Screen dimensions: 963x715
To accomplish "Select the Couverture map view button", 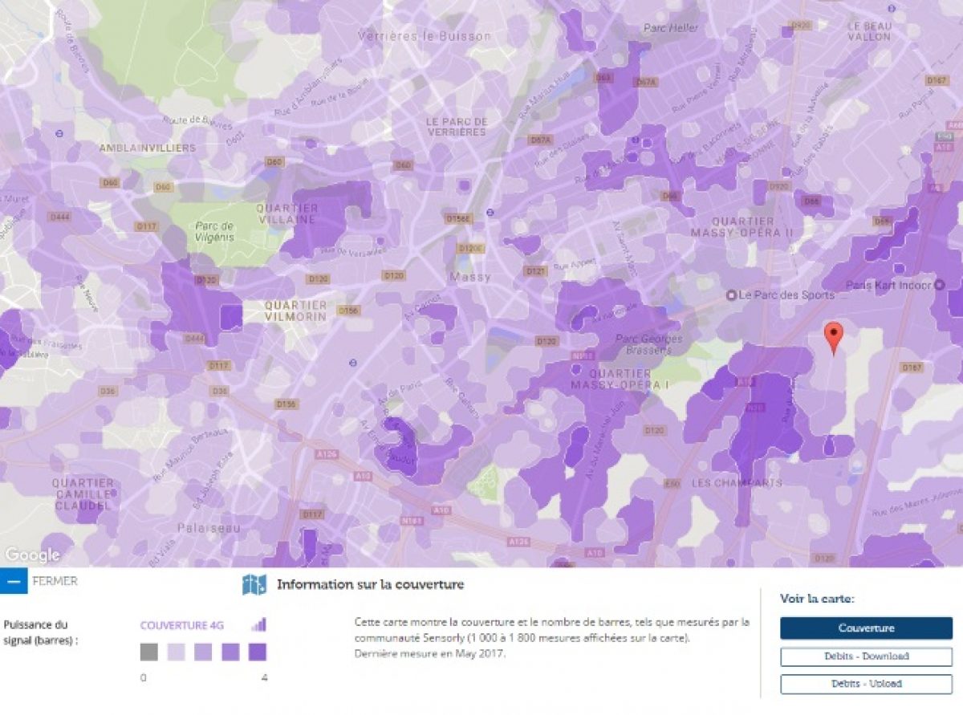I will point(866,628).
